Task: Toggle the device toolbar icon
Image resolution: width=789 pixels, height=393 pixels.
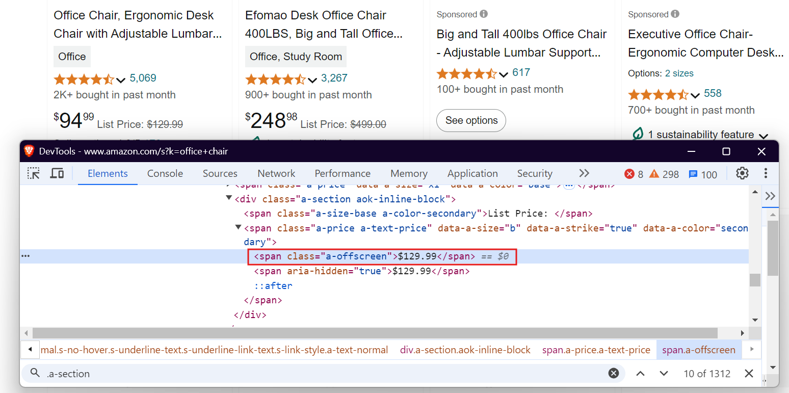Action: pyautogui.click(x=57, y=173)
